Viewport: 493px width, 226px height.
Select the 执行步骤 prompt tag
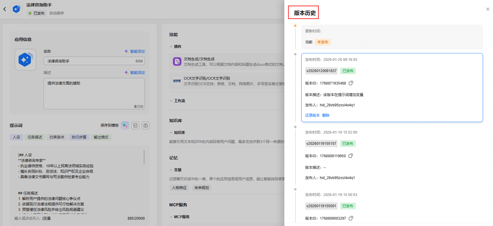click(x=79, y=137)
